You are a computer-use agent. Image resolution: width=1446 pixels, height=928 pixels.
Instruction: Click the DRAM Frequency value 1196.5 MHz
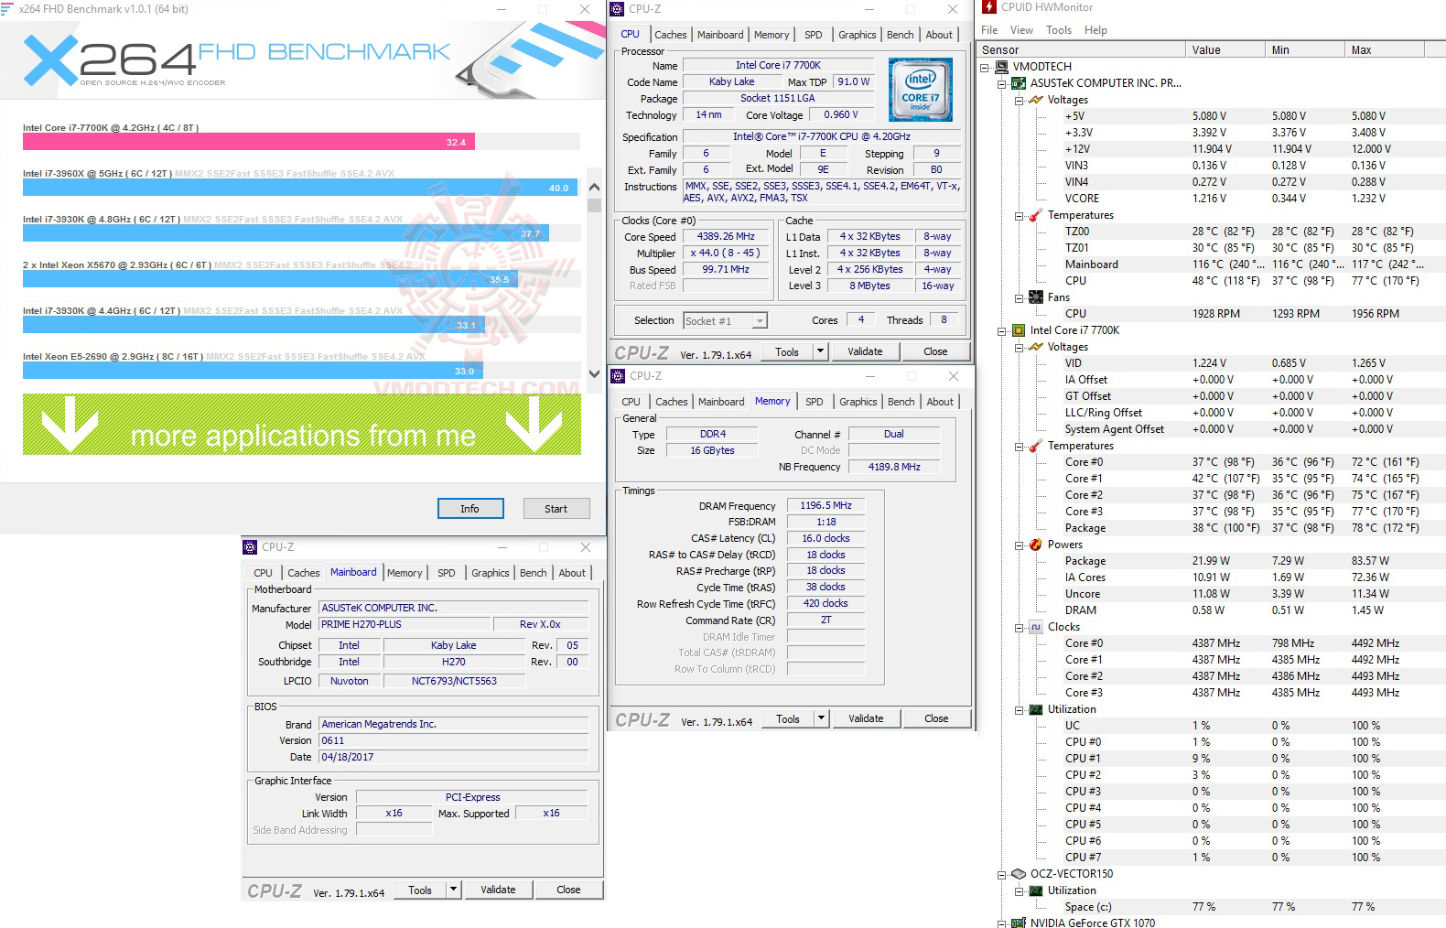tap(826, 505)
